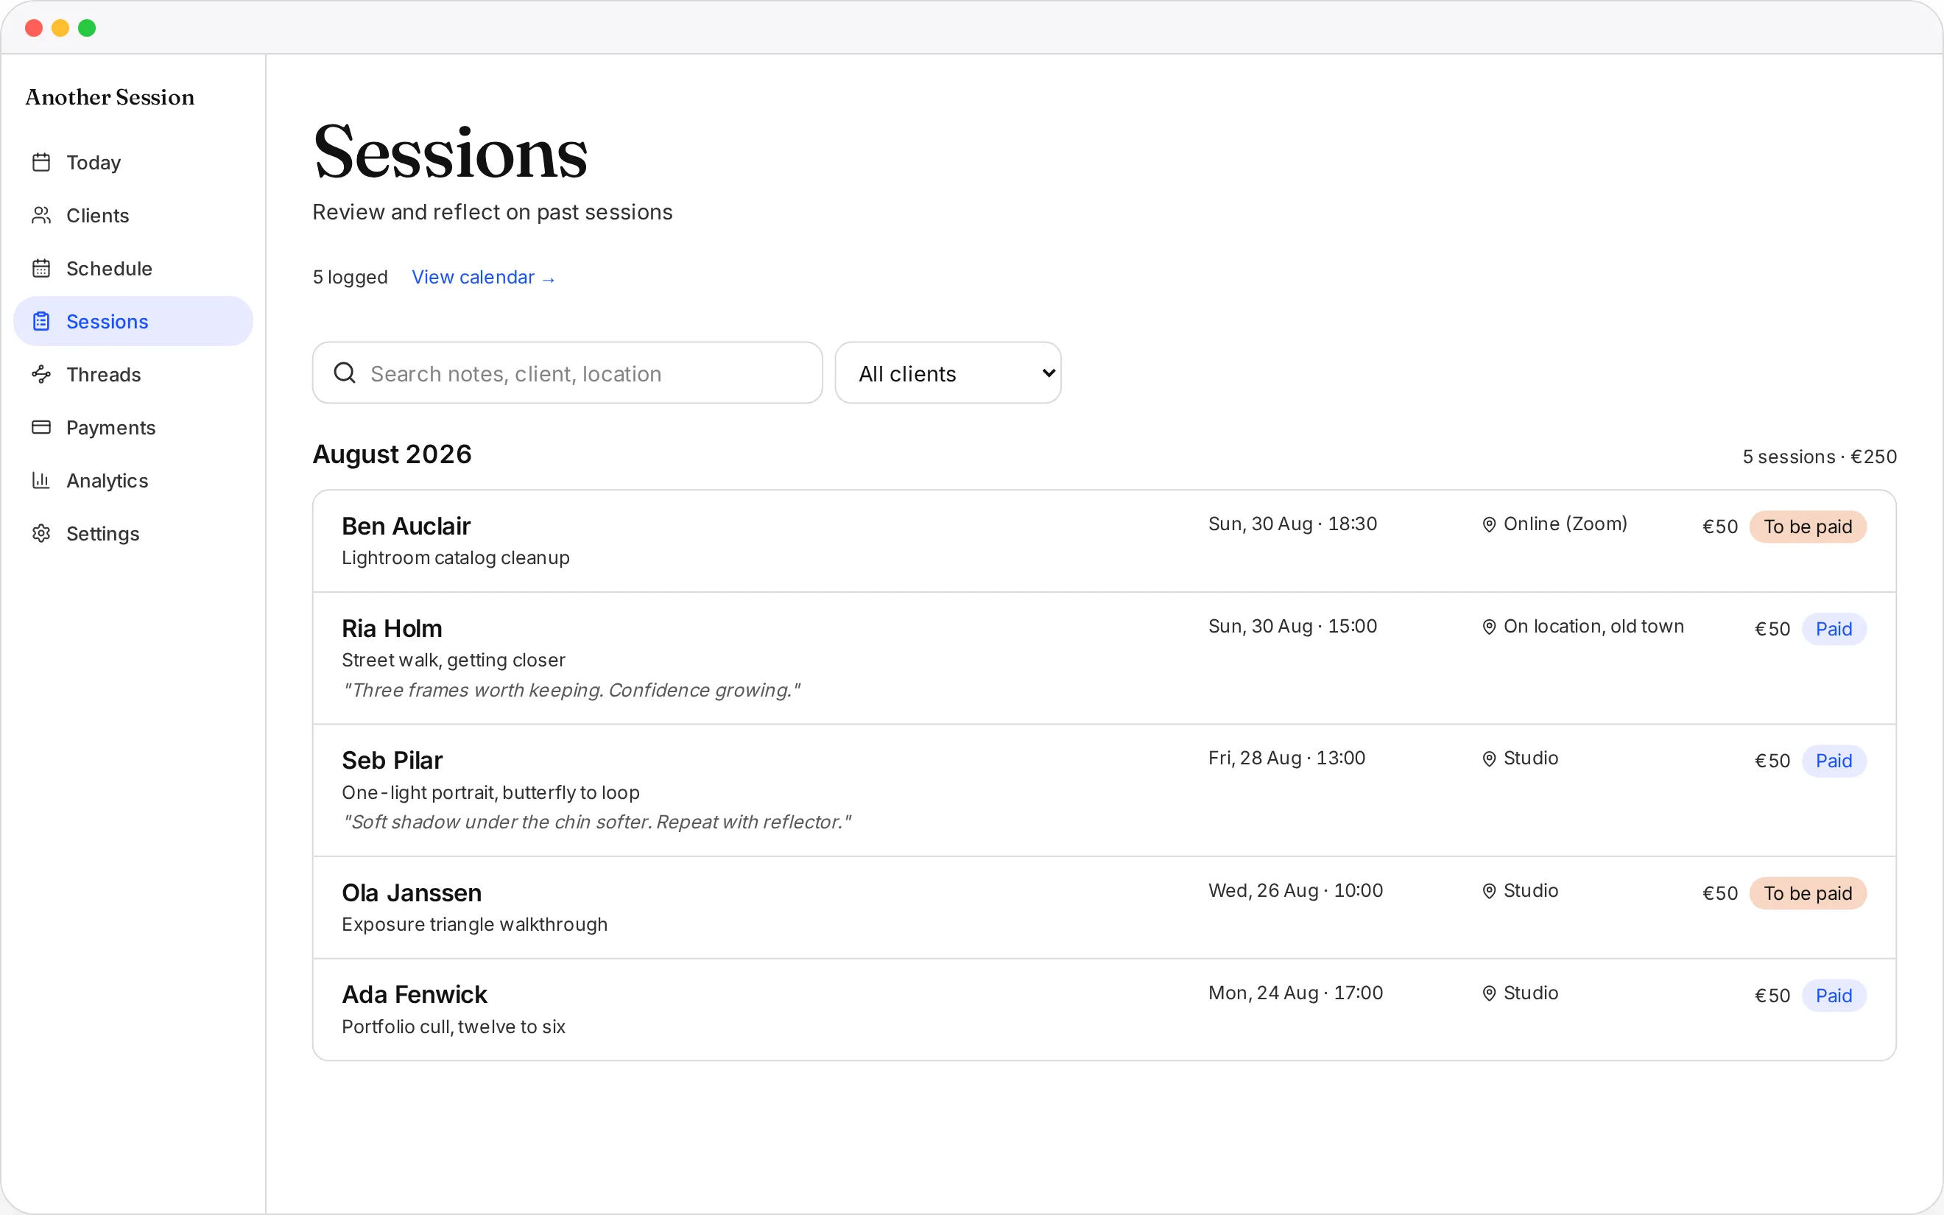1944x1215 pixels.
Task: Click "Exposure triangle walkthrough" topic
Action: click(x=475, y=925)
